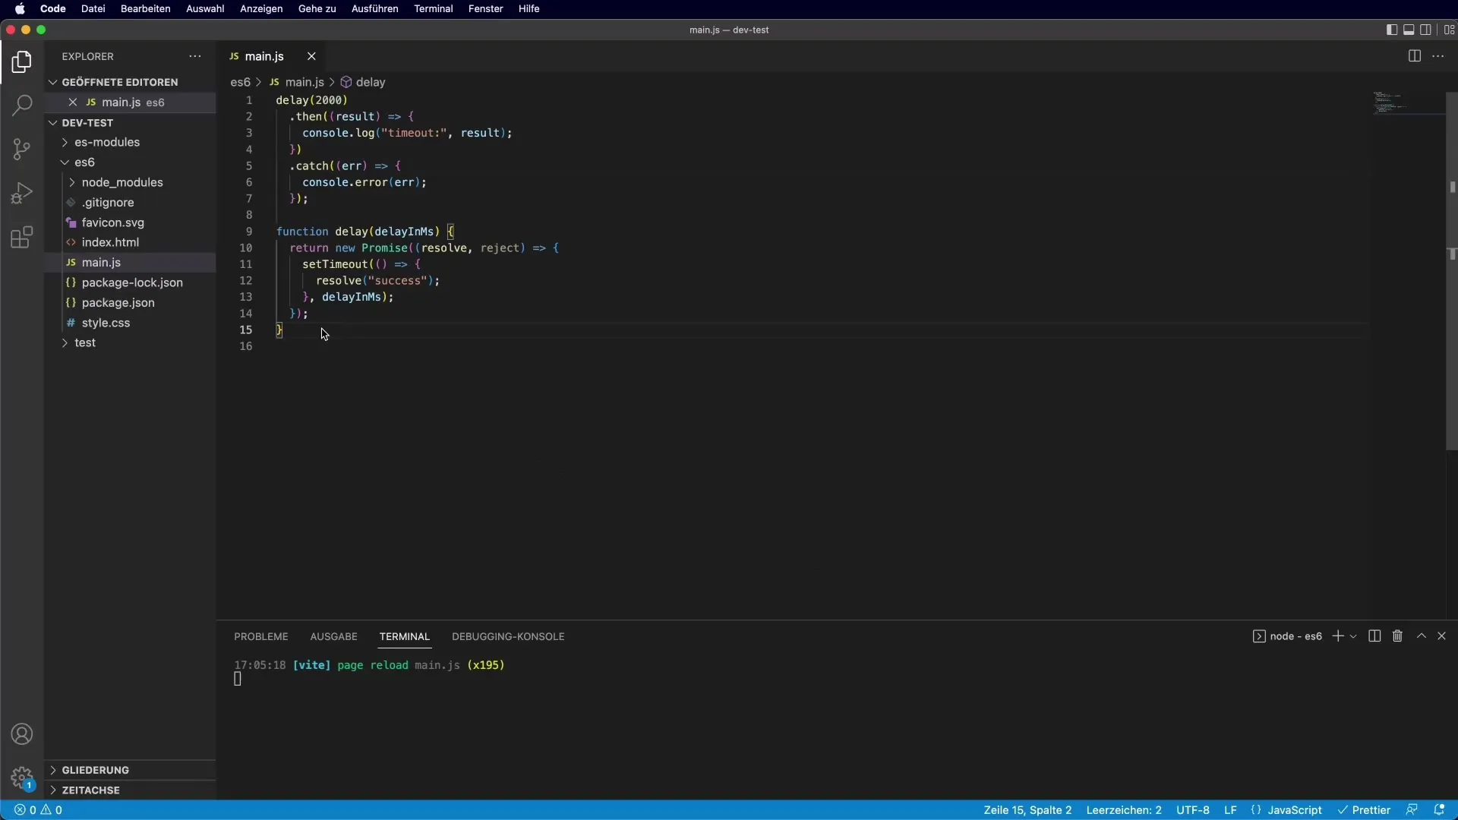
Task: Open the Ausführen menu
Action: [374, 8]
